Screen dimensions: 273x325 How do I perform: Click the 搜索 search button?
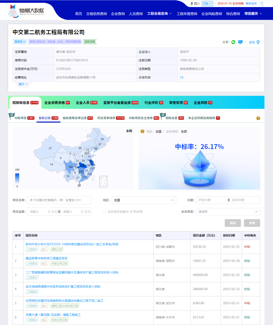point(233,223)
